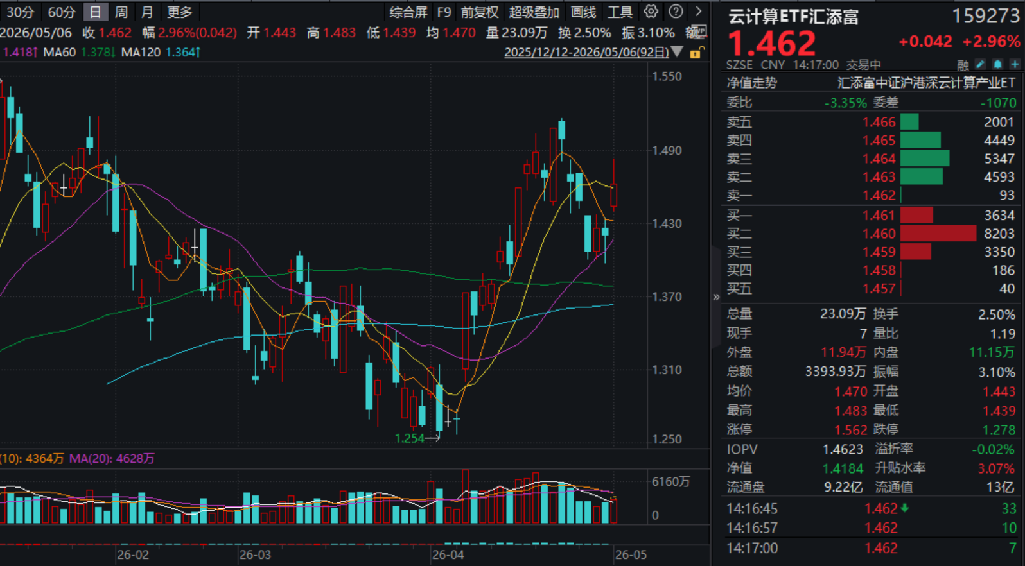Image resolution: width=1025 pixels, height=566 pixels.
Task: Open the chart settings gear icon
Action: click(651, 12)
